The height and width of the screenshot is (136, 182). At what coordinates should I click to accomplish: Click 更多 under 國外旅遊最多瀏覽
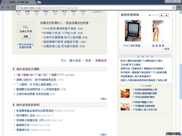coord(103,99)
